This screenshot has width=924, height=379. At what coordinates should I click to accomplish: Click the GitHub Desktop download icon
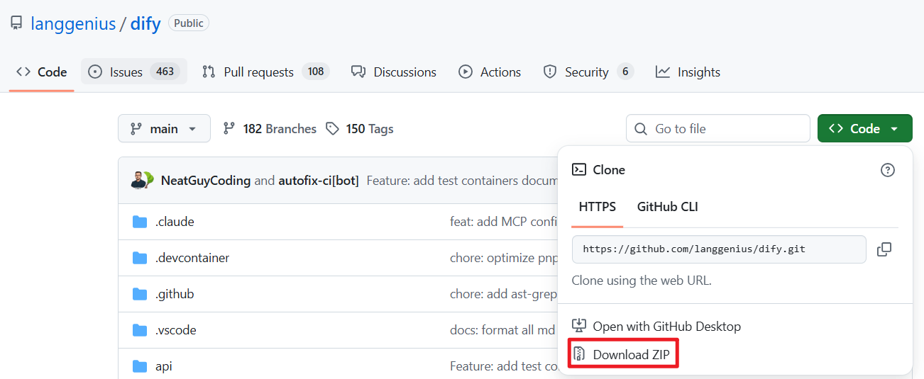click(x=579, y=326)
